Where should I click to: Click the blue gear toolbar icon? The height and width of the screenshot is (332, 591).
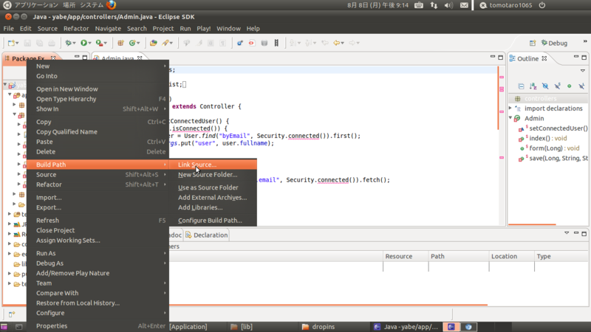coord(239,43)
